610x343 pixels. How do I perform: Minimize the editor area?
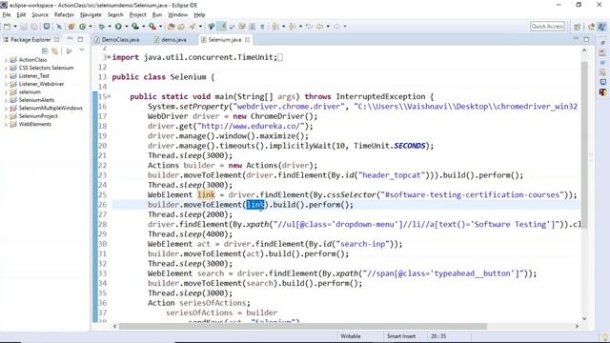pos(576,39)
